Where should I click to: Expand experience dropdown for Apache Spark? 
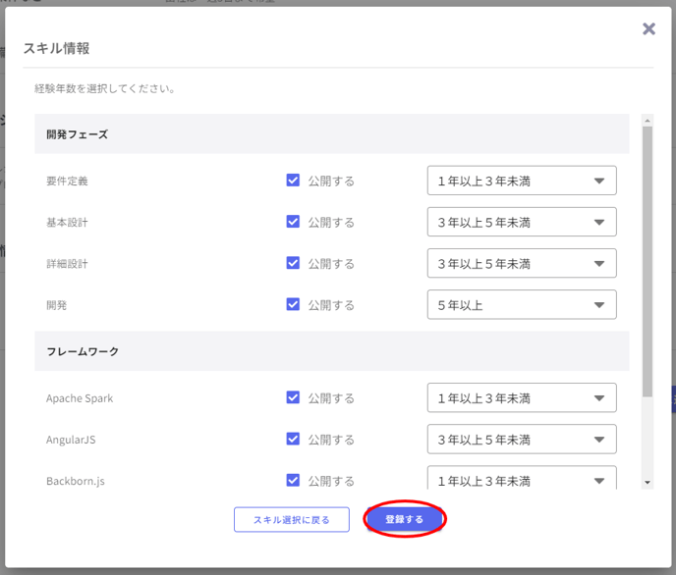coord(521,397)
